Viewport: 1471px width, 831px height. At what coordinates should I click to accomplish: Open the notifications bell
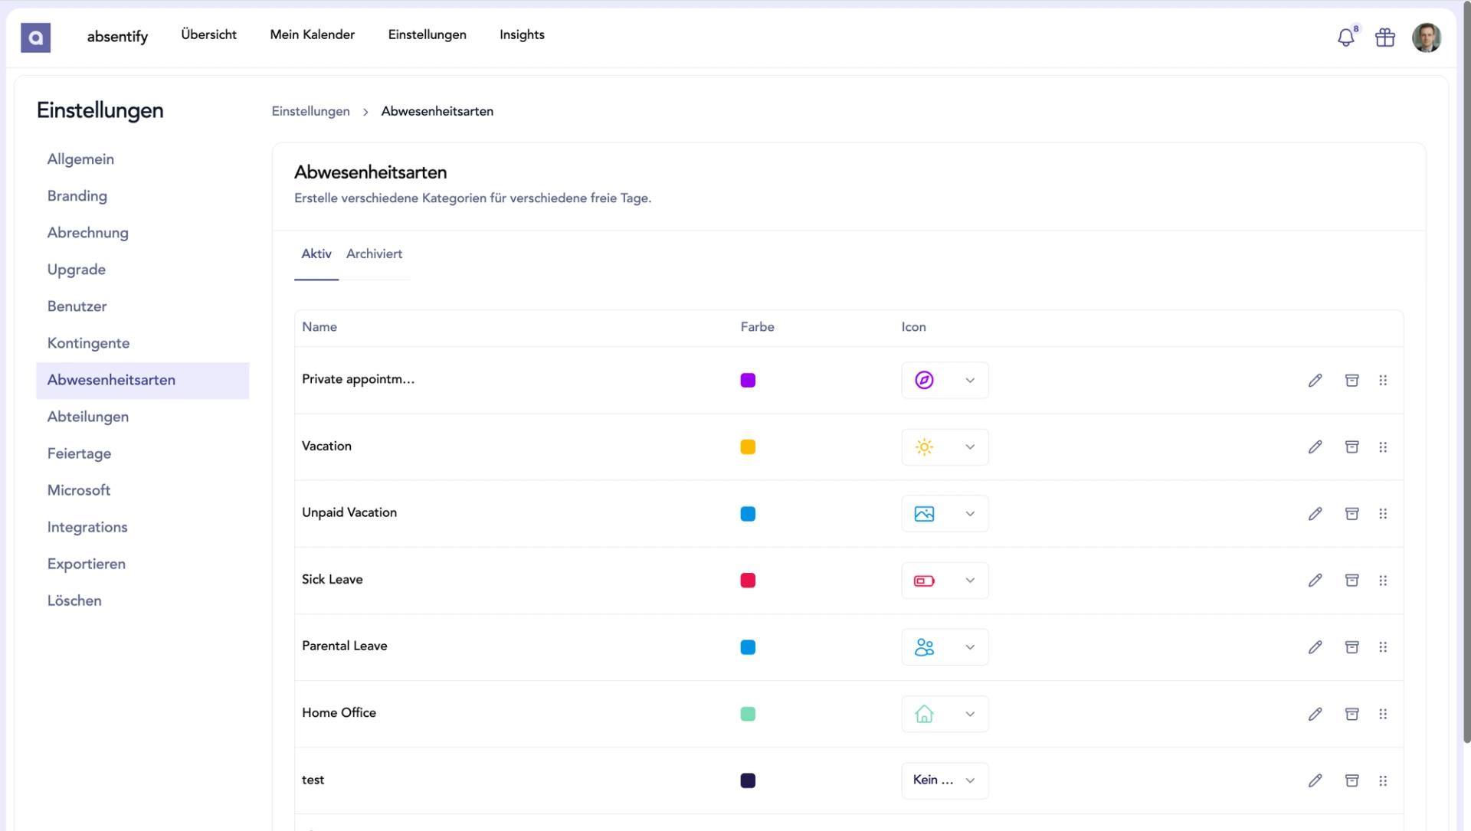point(1345,38)
